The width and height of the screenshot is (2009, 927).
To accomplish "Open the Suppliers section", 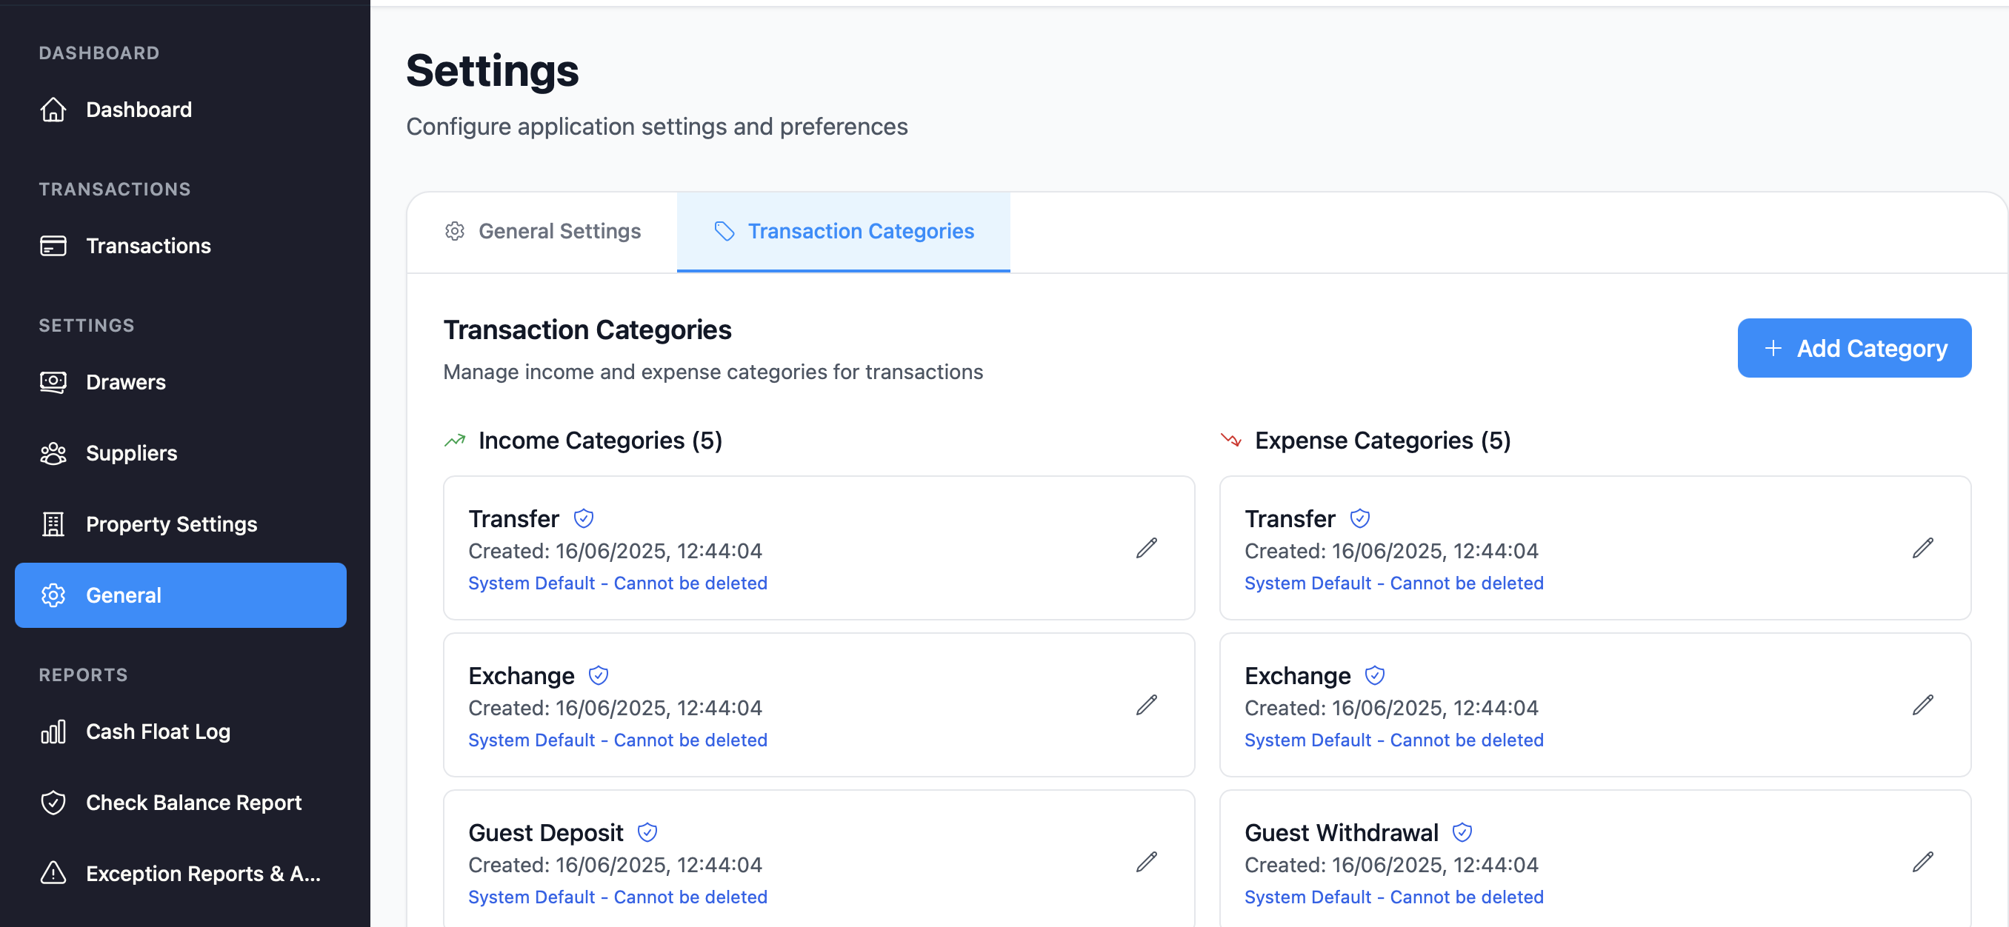I will (131, 453).
